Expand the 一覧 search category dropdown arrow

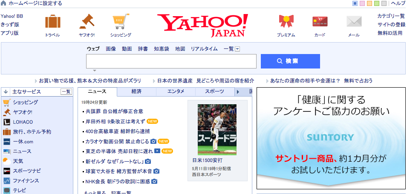[237, 49]
